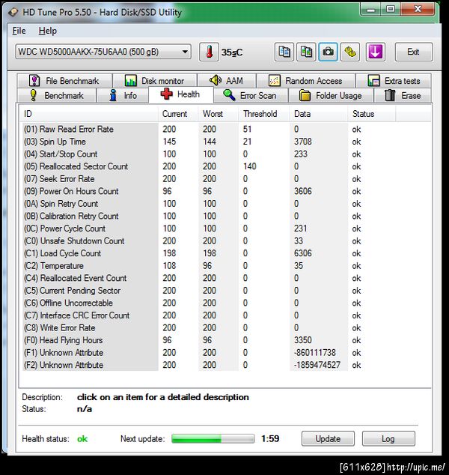This screenshot has width=449, height=475.
Task: Click the copy-to-clipboard toolbar icon
Action: (x=284, y=52)
